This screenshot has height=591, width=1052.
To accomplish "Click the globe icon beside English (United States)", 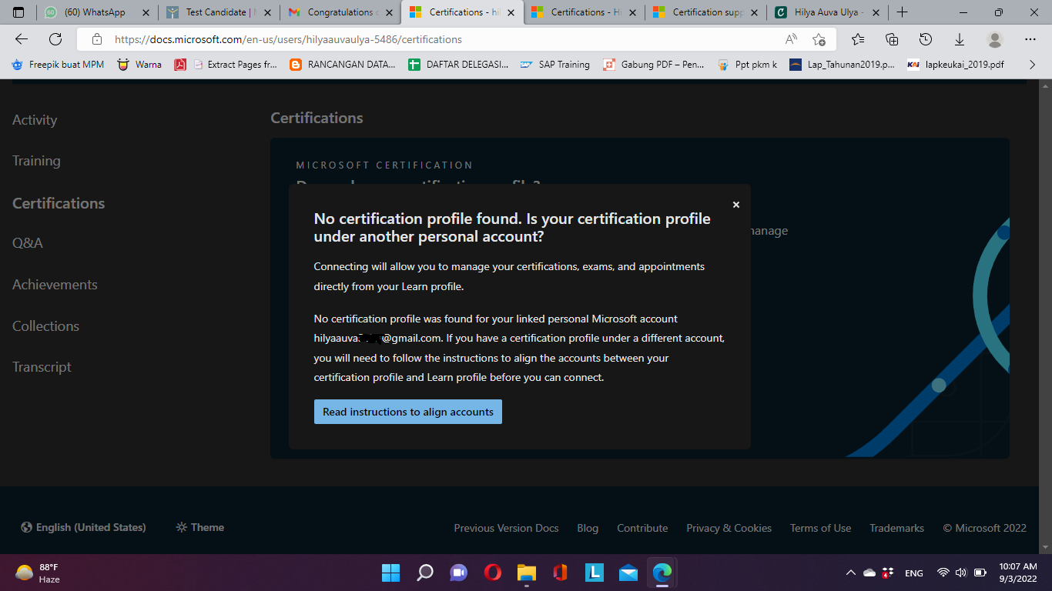I will [x=24, y=527].
